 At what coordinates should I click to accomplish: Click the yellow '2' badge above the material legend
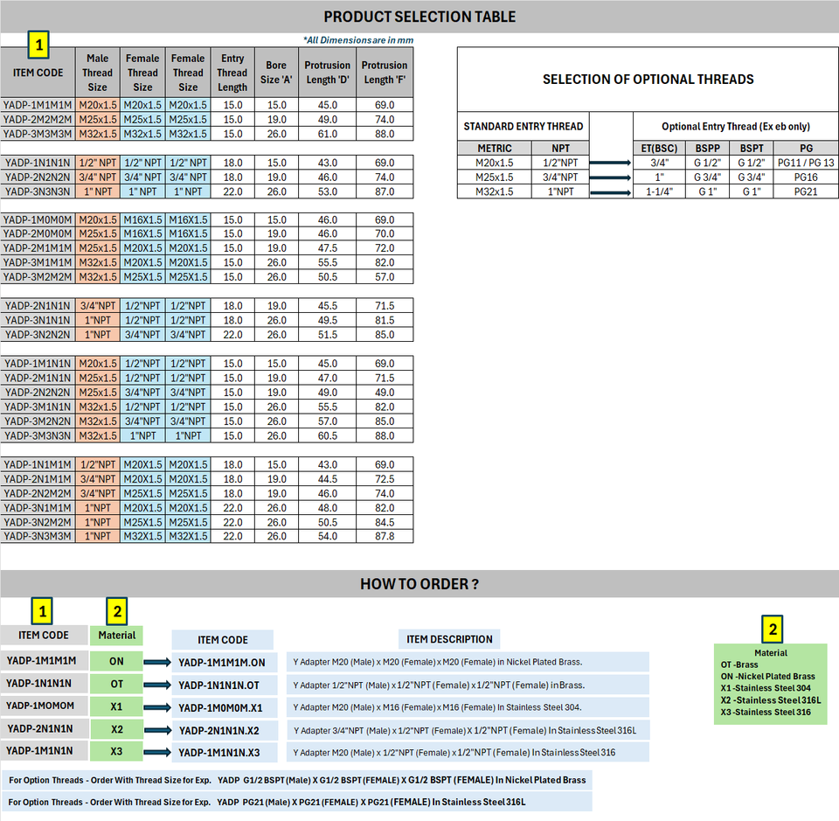[x=771, y=630]
